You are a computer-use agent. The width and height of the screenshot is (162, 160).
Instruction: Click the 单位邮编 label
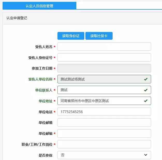46,134
